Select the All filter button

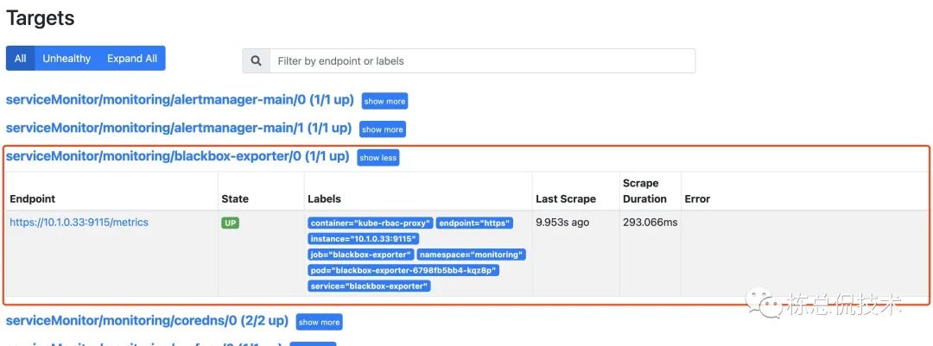[20, 59]
